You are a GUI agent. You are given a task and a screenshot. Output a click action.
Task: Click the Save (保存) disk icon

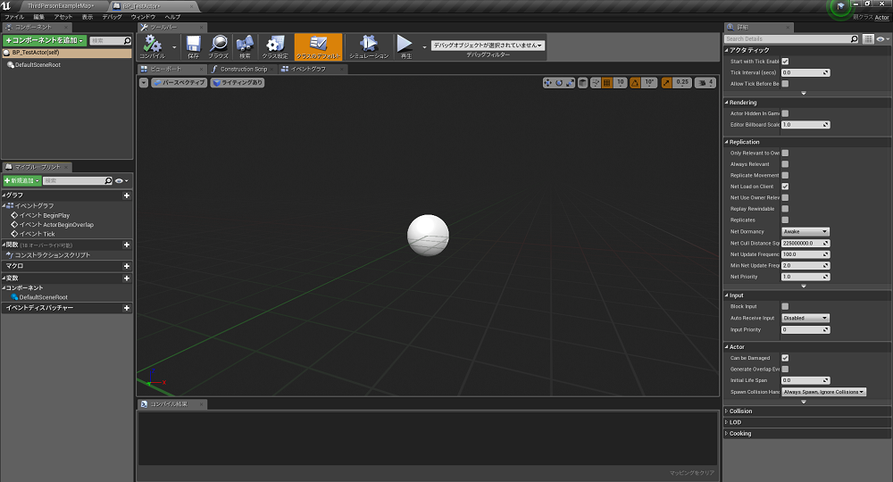(x=194, y=46)
